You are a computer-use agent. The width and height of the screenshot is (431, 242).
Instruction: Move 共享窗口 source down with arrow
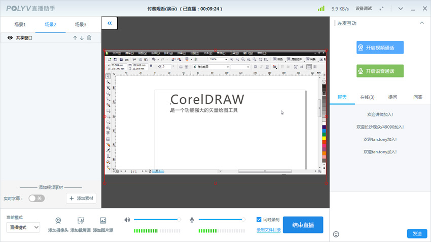coord(82,38)
